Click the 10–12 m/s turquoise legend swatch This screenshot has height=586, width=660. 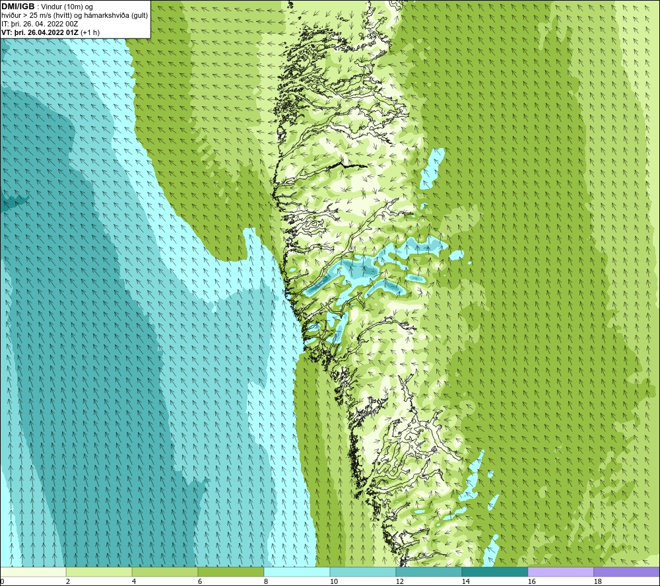pos(363,571)
